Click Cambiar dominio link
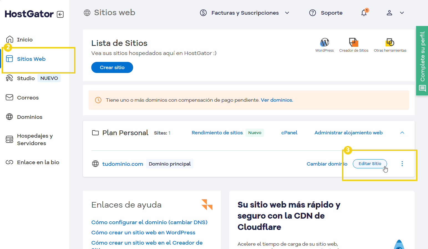This screenshot has width=428, height=249. (x=327, y=164)
